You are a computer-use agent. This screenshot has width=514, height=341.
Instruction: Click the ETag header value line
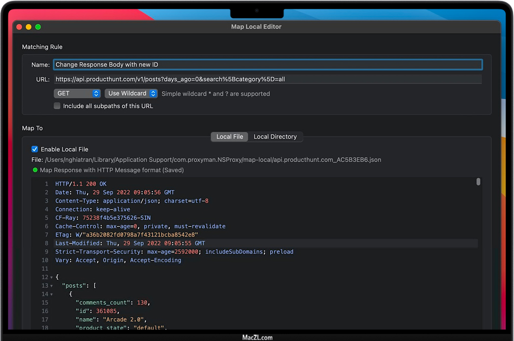pos(127,235)
